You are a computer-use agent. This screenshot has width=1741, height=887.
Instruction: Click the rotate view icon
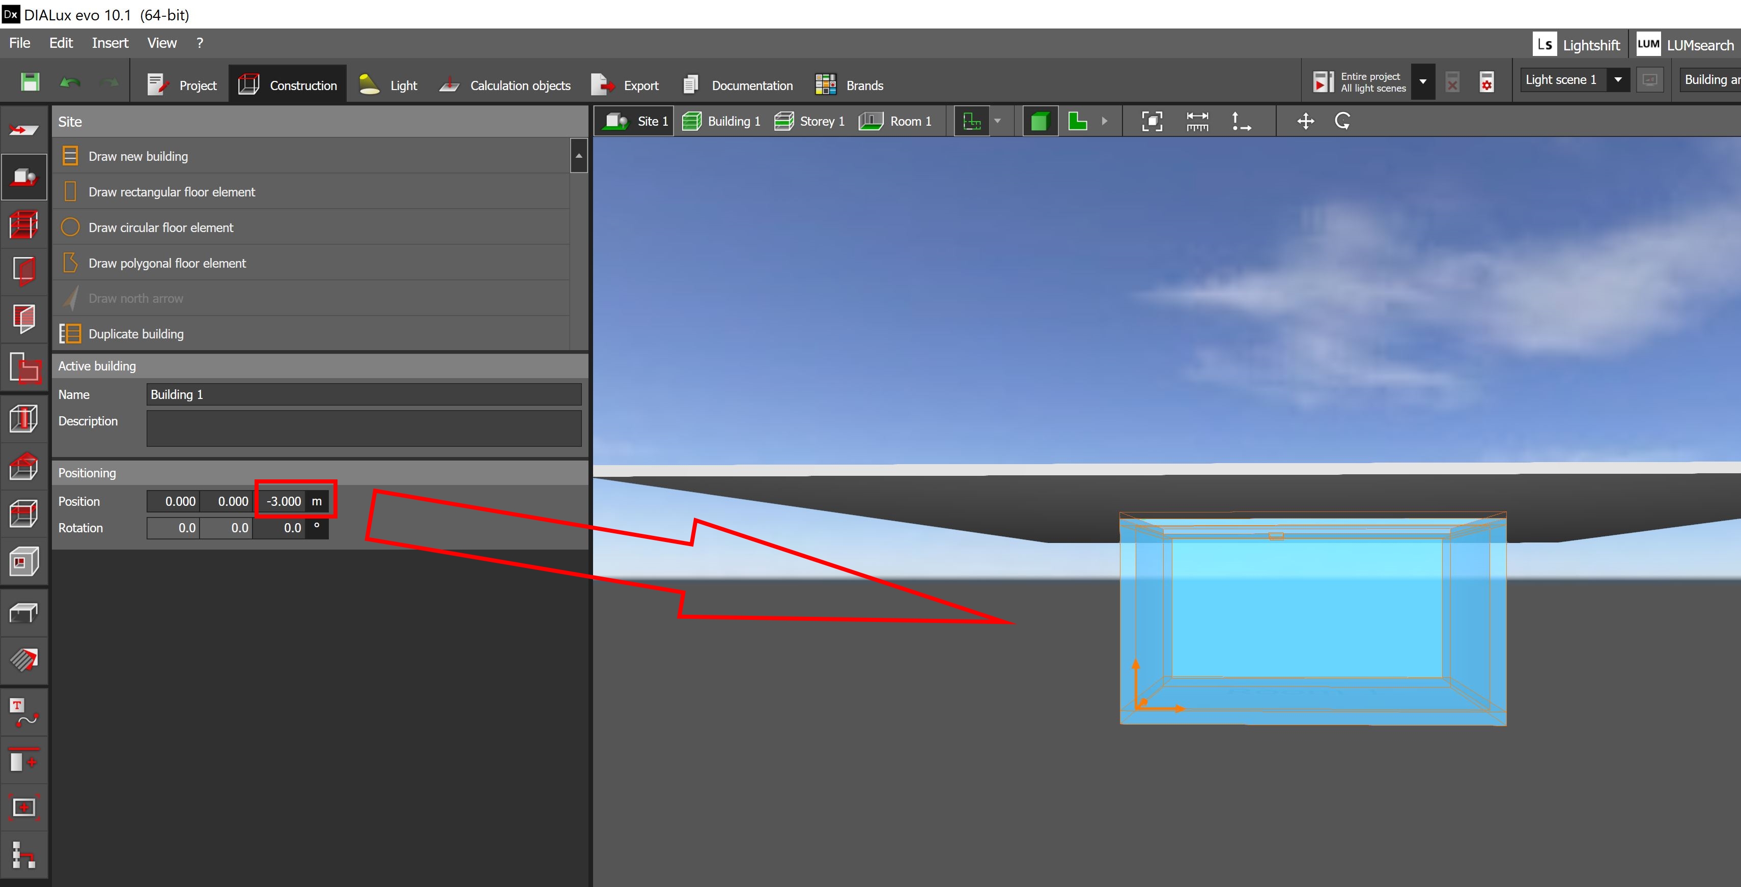[1342, 122]
